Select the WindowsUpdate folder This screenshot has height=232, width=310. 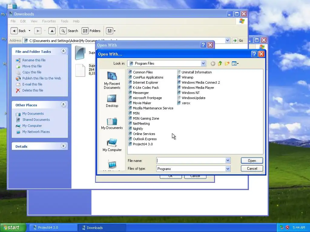click(x=191, y=98)
